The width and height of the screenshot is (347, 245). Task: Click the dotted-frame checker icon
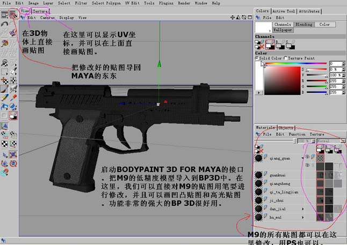(x=13, y=80)
